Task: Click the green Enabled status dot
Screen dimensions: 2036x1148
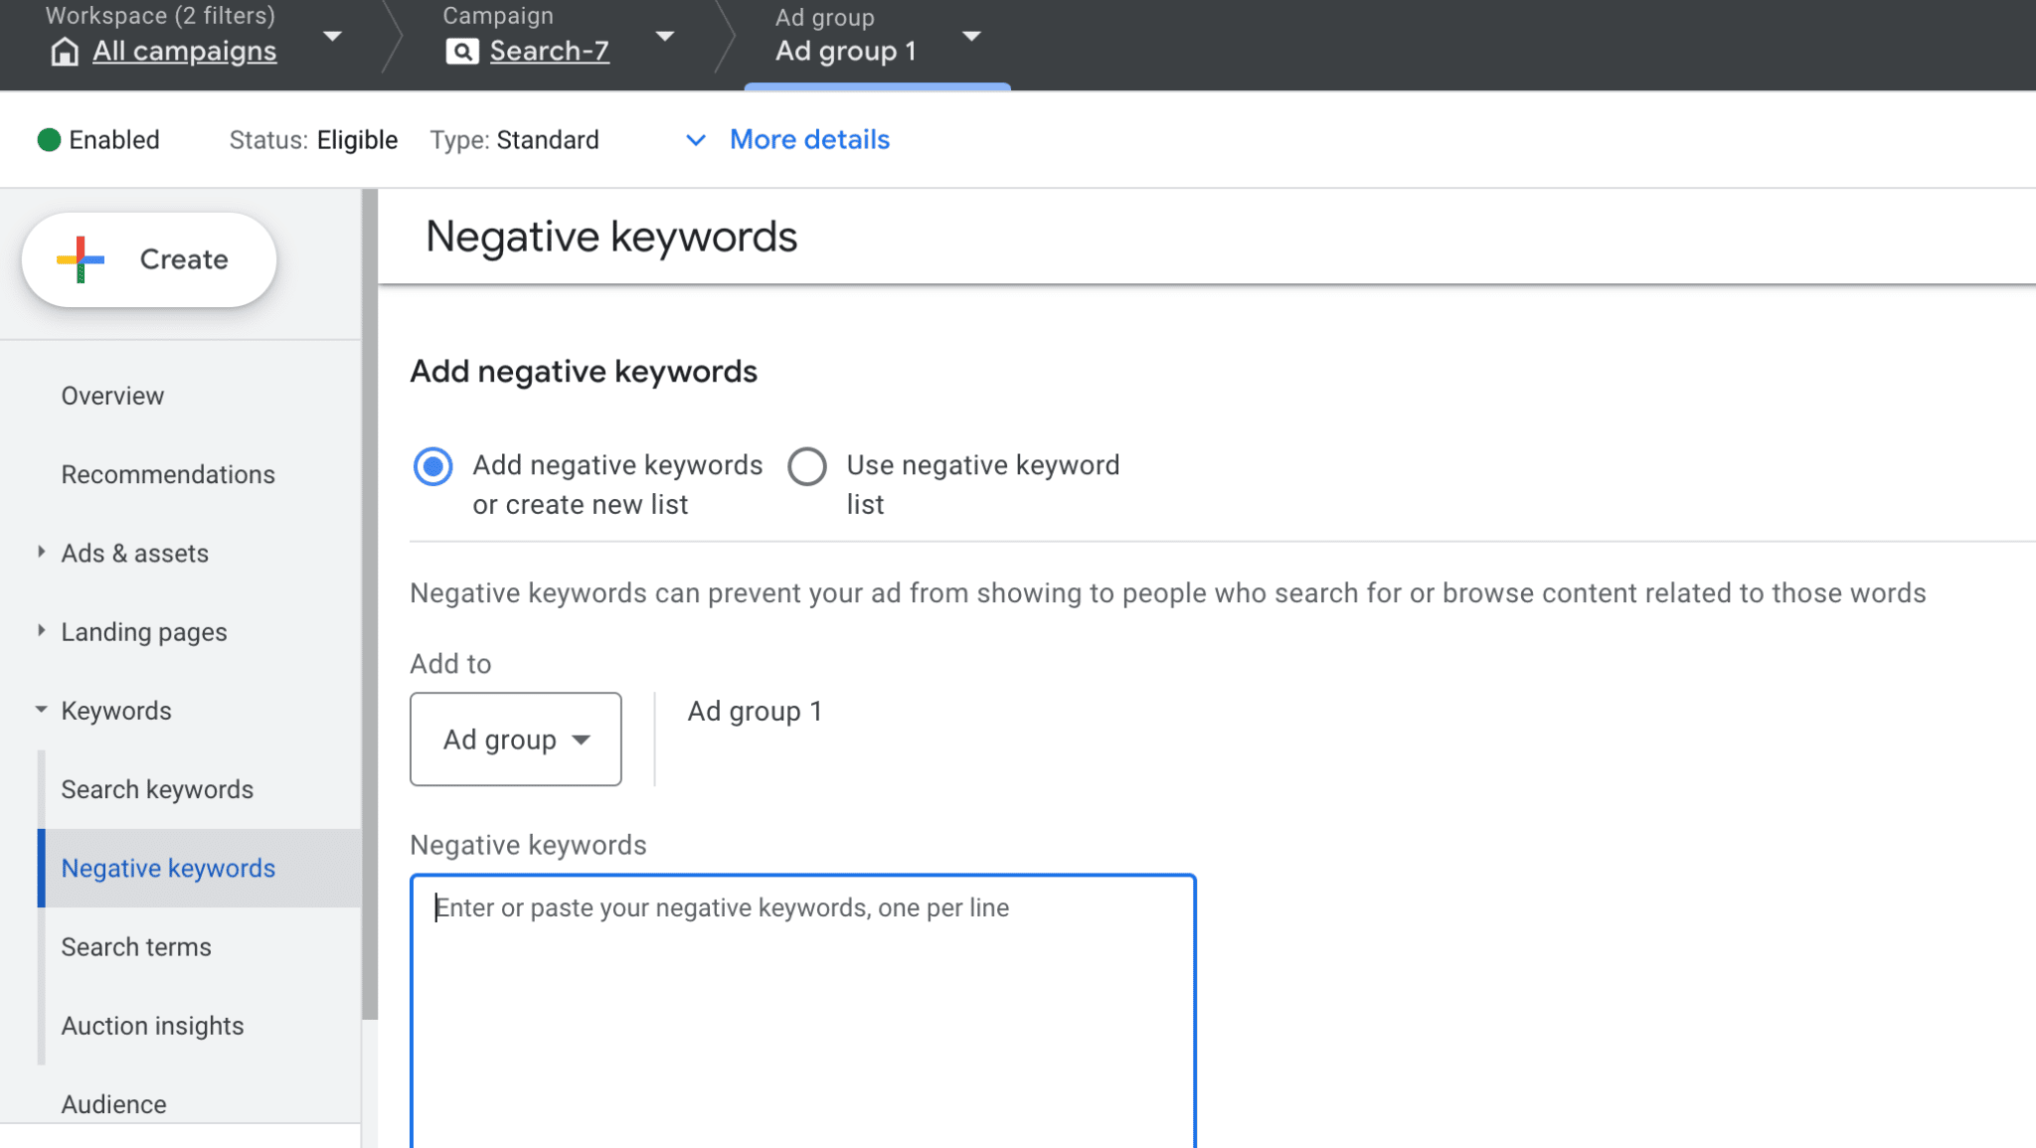Action: point(49,140)
